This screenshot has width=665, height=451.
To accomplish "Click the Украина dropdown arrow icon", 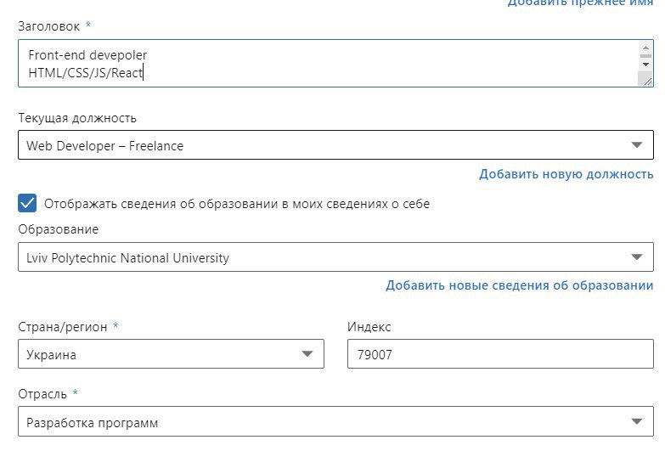I will (307, 354).
